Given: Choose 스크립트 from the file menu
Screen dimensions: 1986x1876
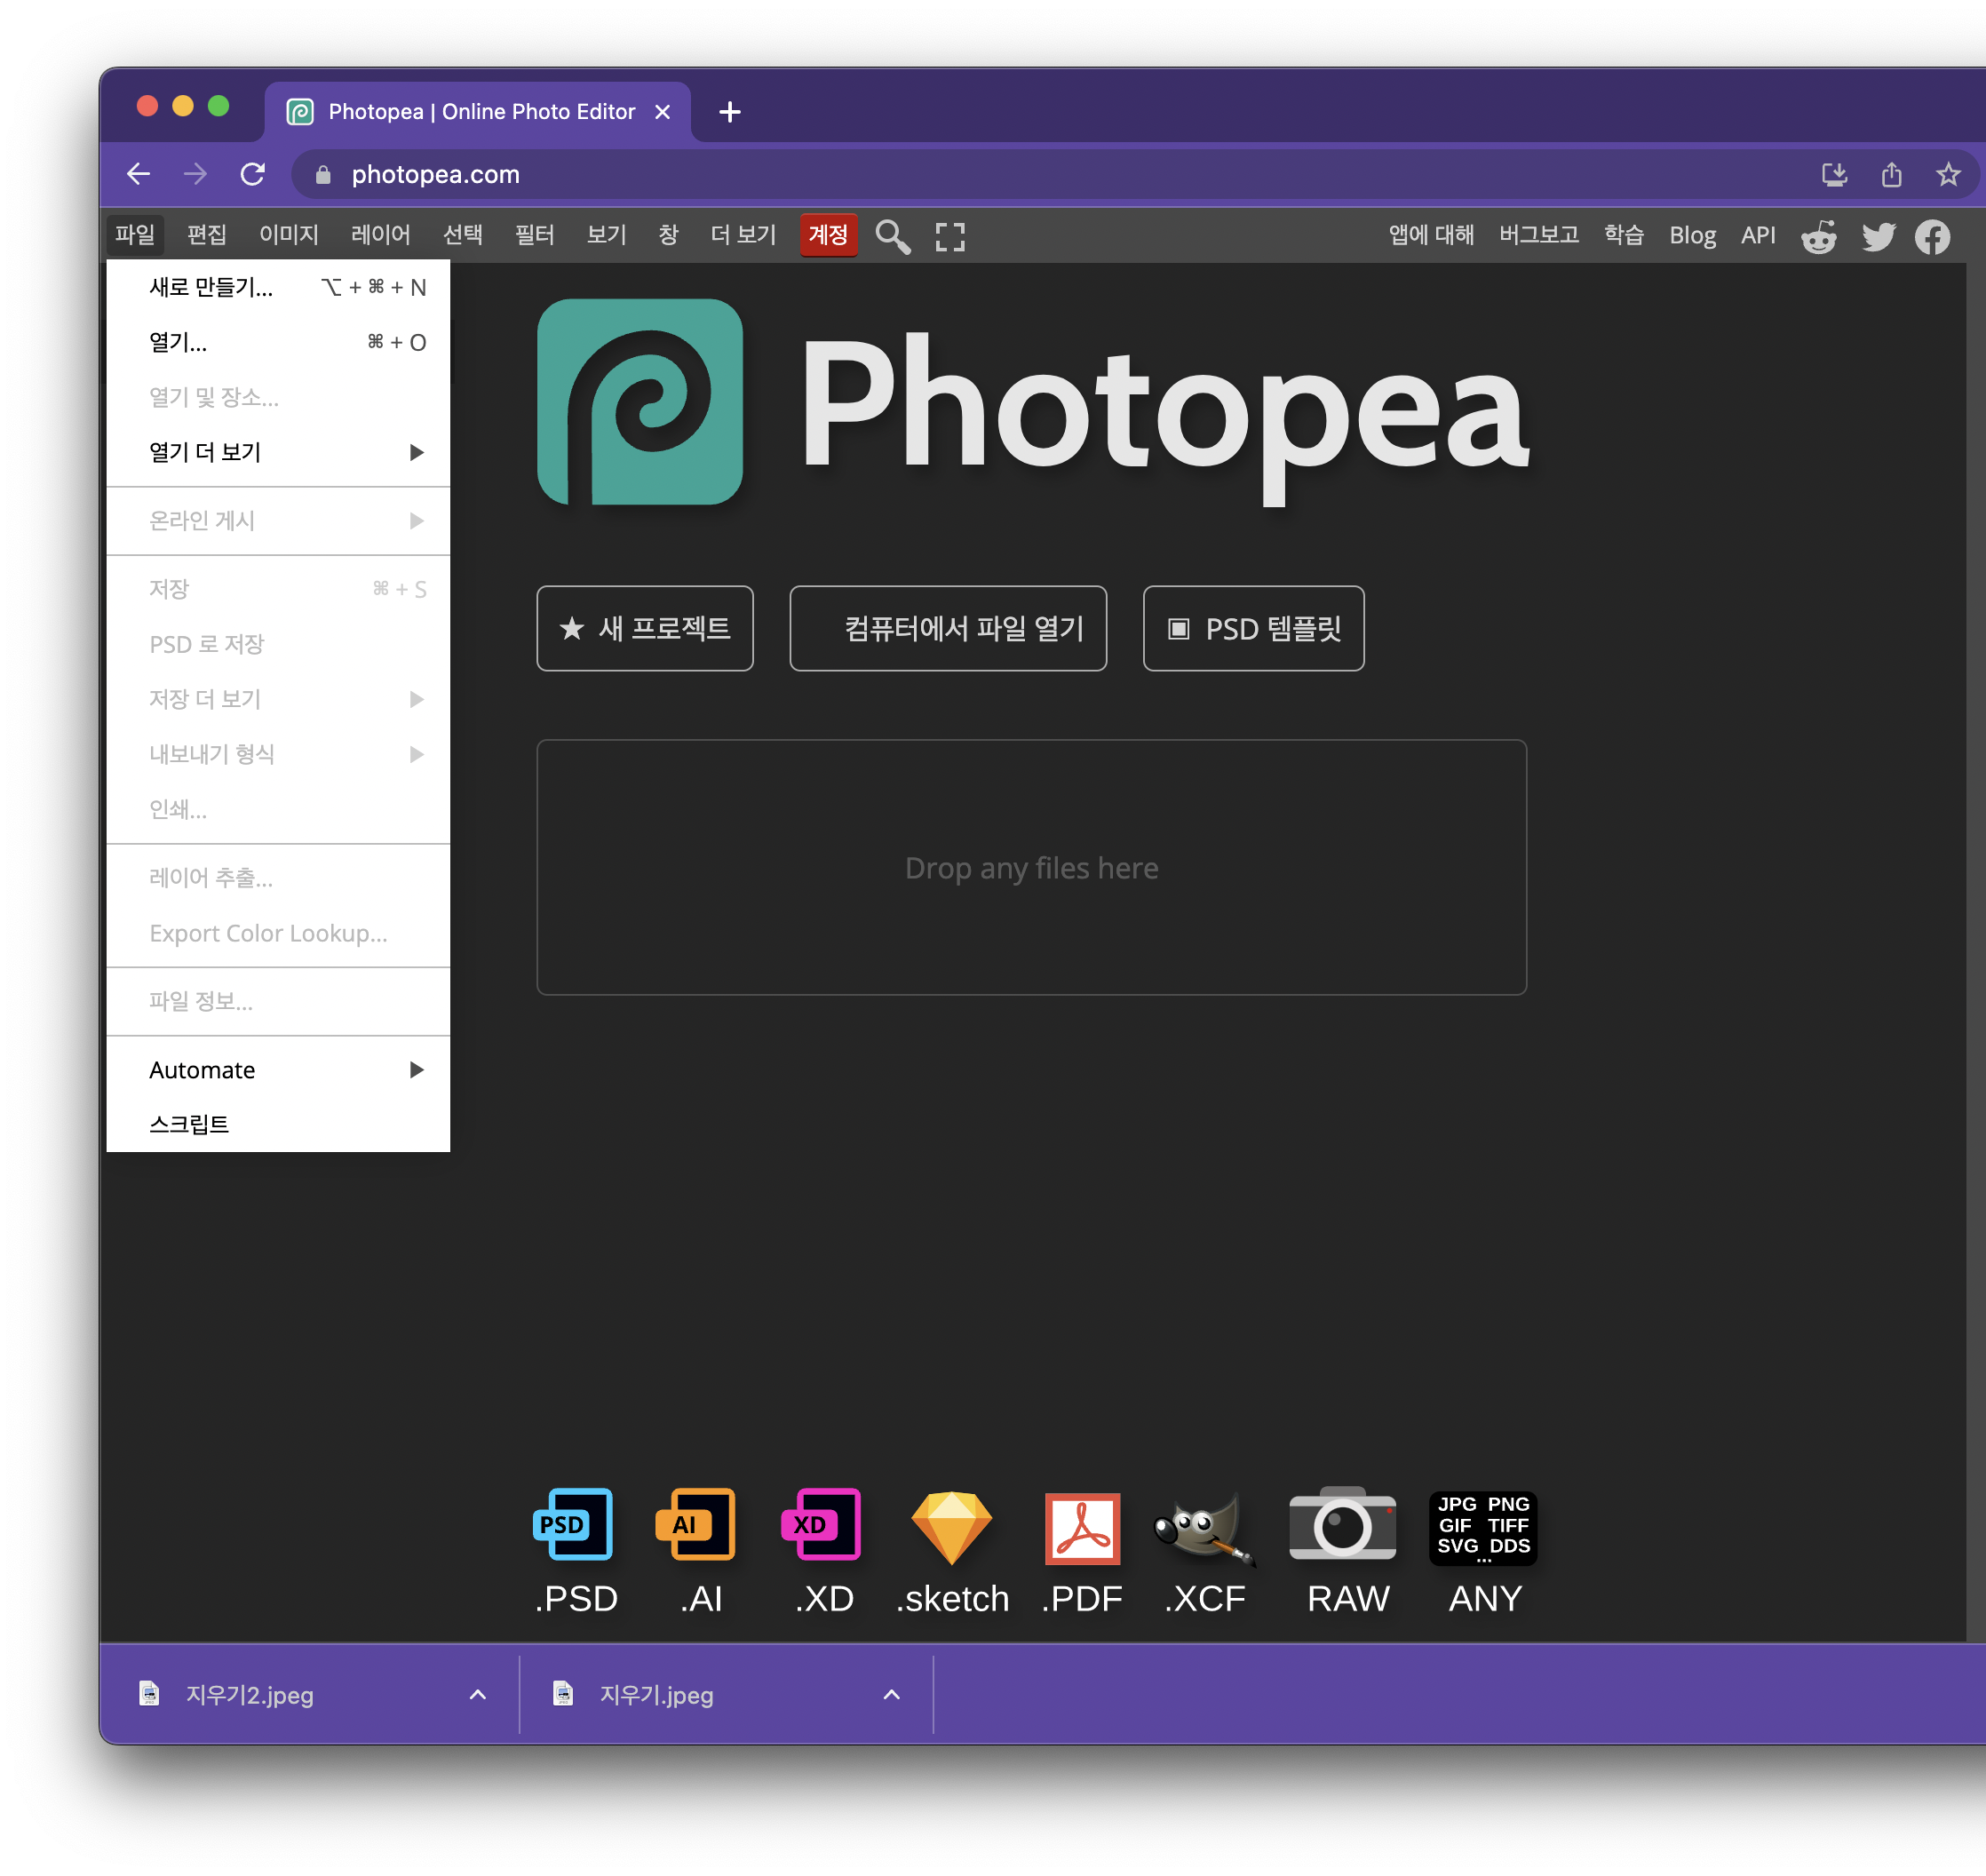Looking at the screenshot, I should (278, 1124).
